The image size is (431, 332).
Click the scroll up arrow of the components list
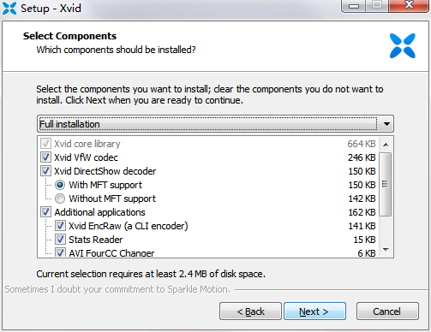coord(386,145)
